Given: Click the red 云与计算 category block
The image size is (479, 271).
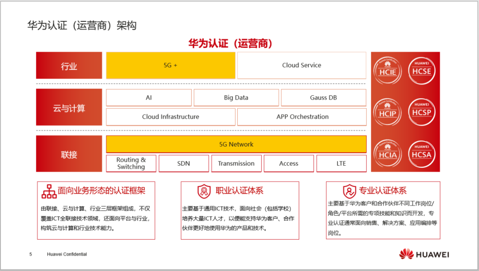Looking at the screenshot, I should pos(69,107).
